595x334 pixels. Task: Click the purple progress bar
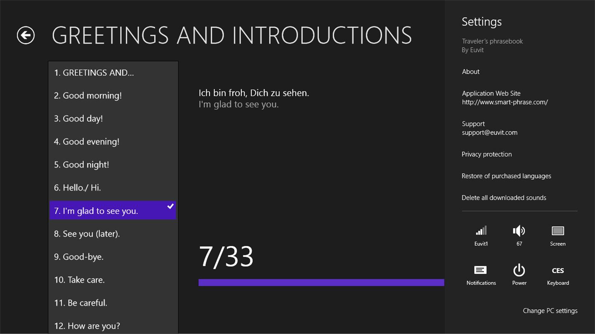coord(321,282)
